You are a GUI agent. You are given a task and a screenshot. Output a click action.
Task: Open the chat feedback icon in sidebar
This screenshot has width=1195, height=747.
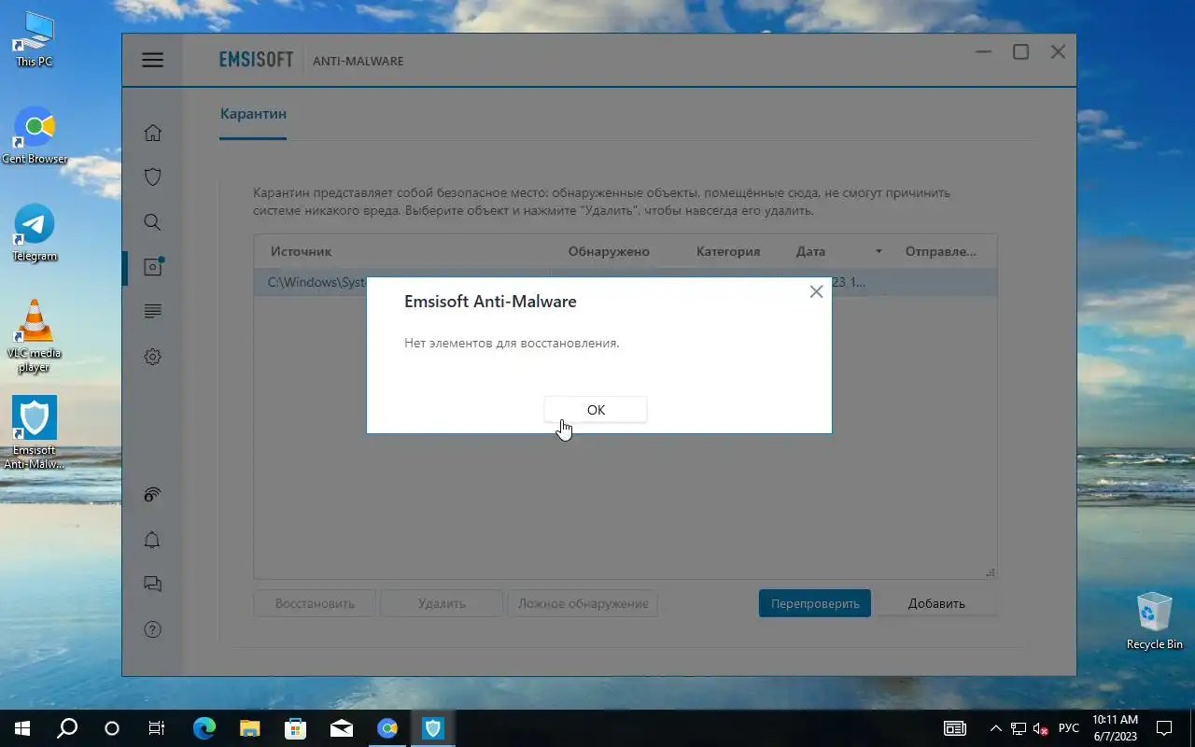pyautogui.click(x=153, y=584)
